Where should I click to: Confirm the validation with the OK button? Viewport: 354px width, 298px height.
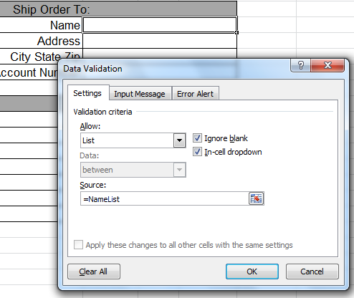(252, 271)
